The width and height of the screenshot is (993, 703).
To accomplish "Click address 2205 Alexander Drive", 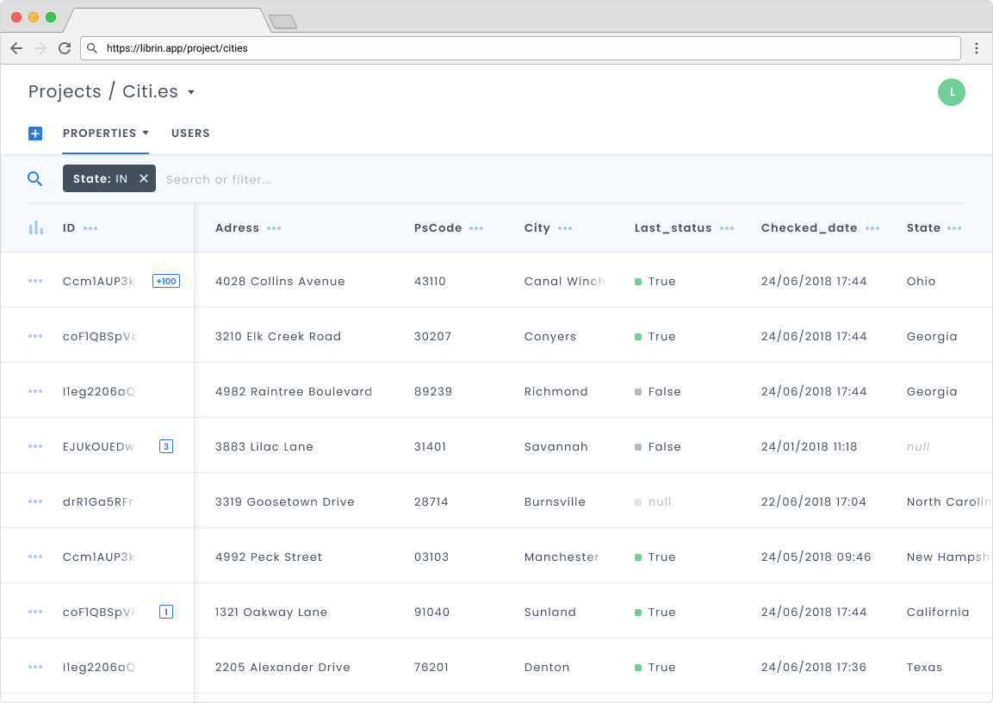I will (x=282, y=667).
